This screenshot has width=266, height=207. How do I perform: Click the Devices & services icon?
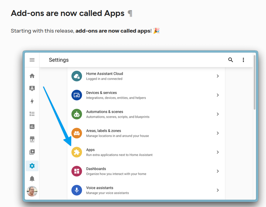(x=77, y=95)
